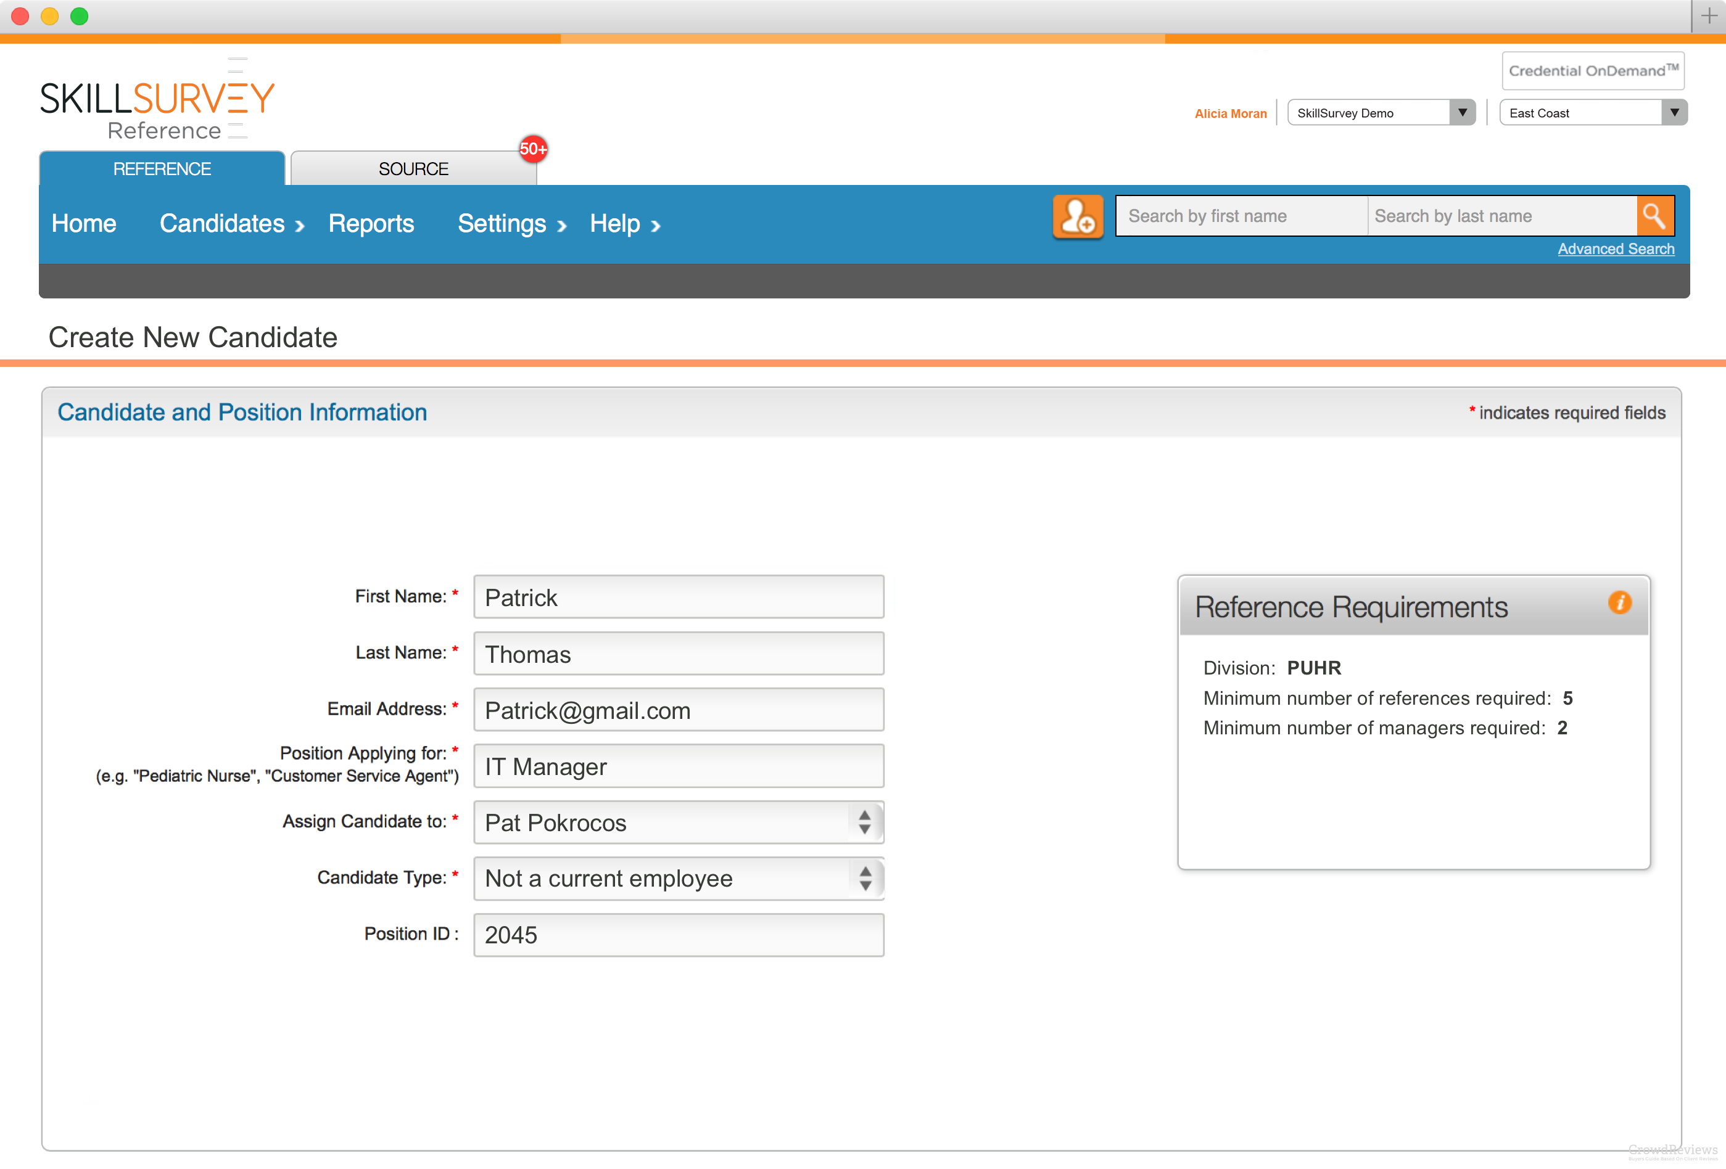Go to Home in navigation bar
Viewport: 1726px width, 1169px height.
point(84,223)
